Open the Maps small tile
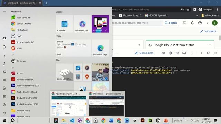The width and height of the screenshot is (221, 124). point(87,77)
